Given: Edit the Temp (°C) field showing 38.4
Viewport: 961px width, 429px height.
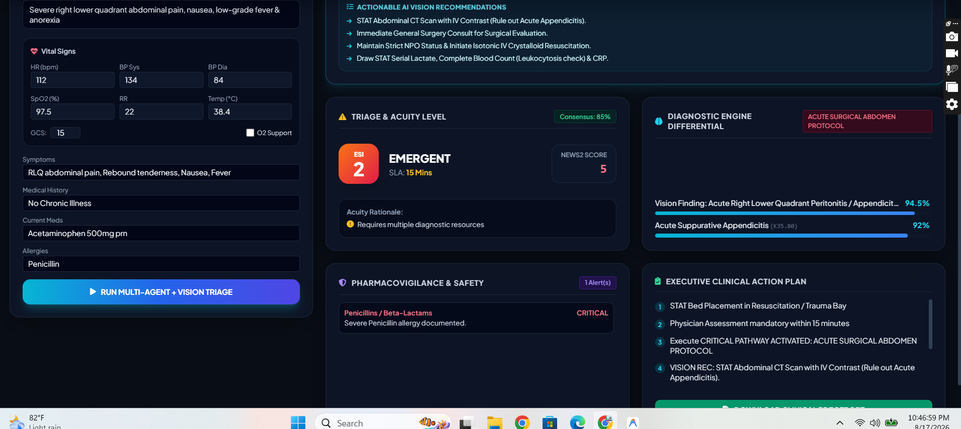Looking at the screenshot, I should (x=250, y=112).
